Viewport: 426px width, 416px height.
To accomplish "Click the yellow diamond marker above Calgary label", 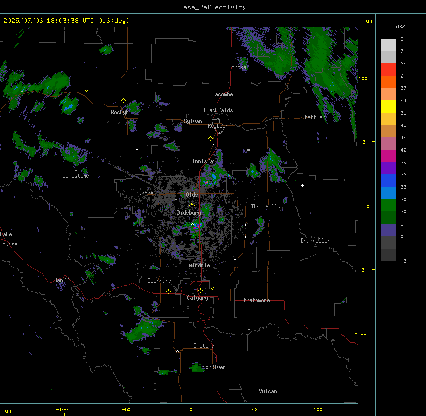I will click(200, 291).
